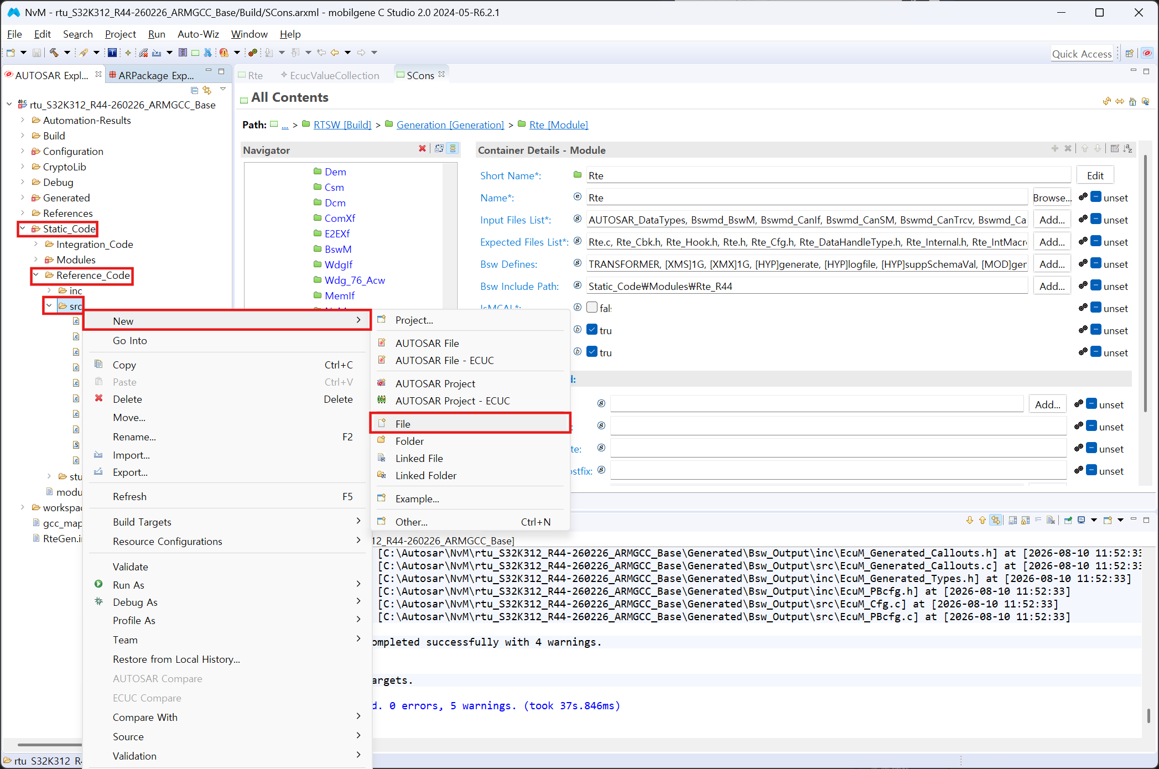Toggle the 'fal' checkbox
The height and width of the screenshot is (769, 1159).
(592, 308)
